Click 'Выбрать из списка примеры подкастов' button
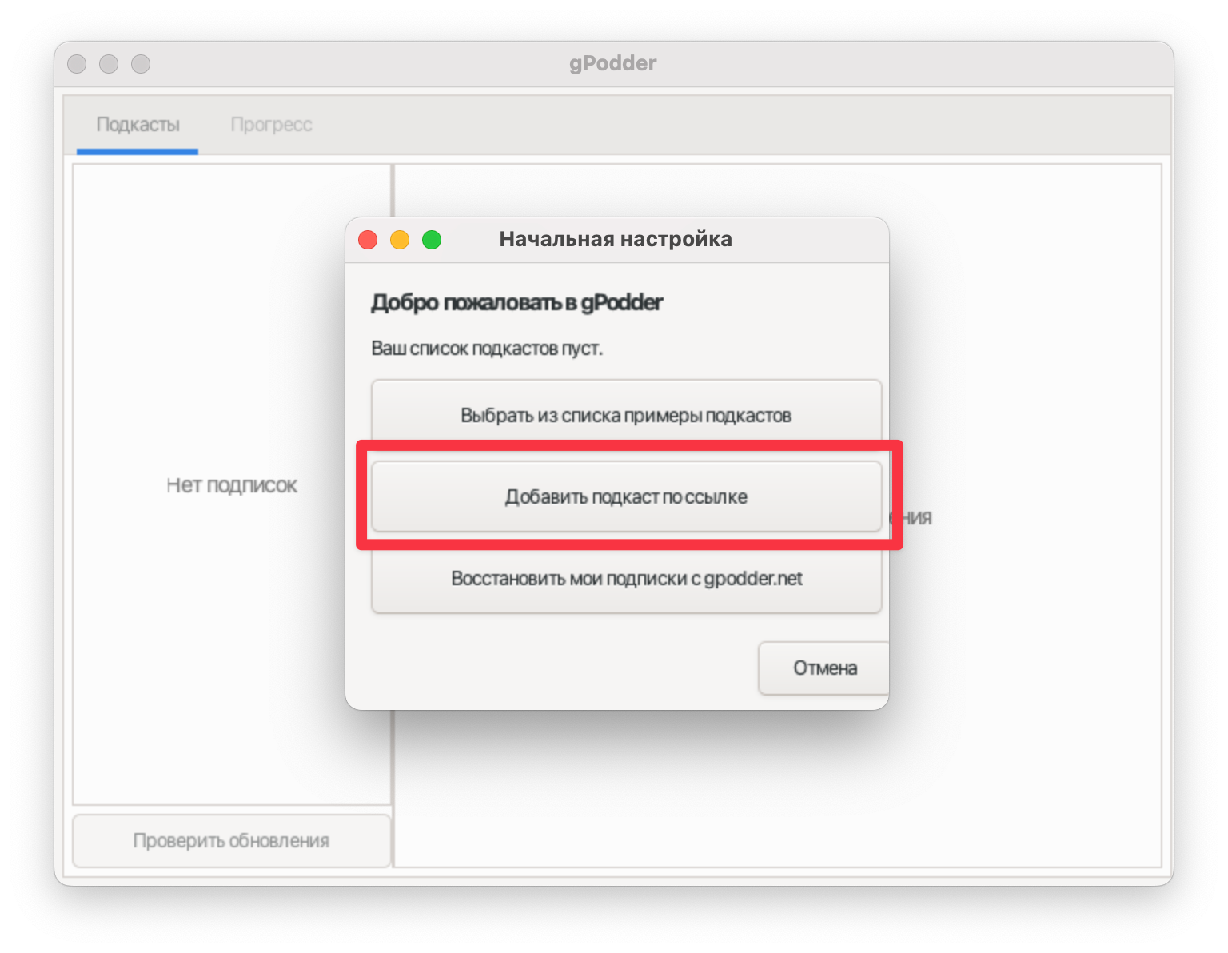This screenshot has height=953, width=1228. [626, 415]
